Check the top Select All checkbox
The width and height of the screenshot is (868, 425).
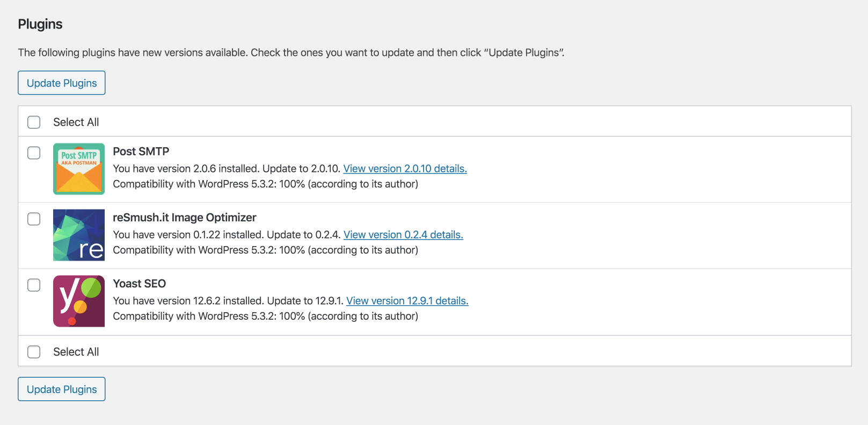[x=34, y=122]
